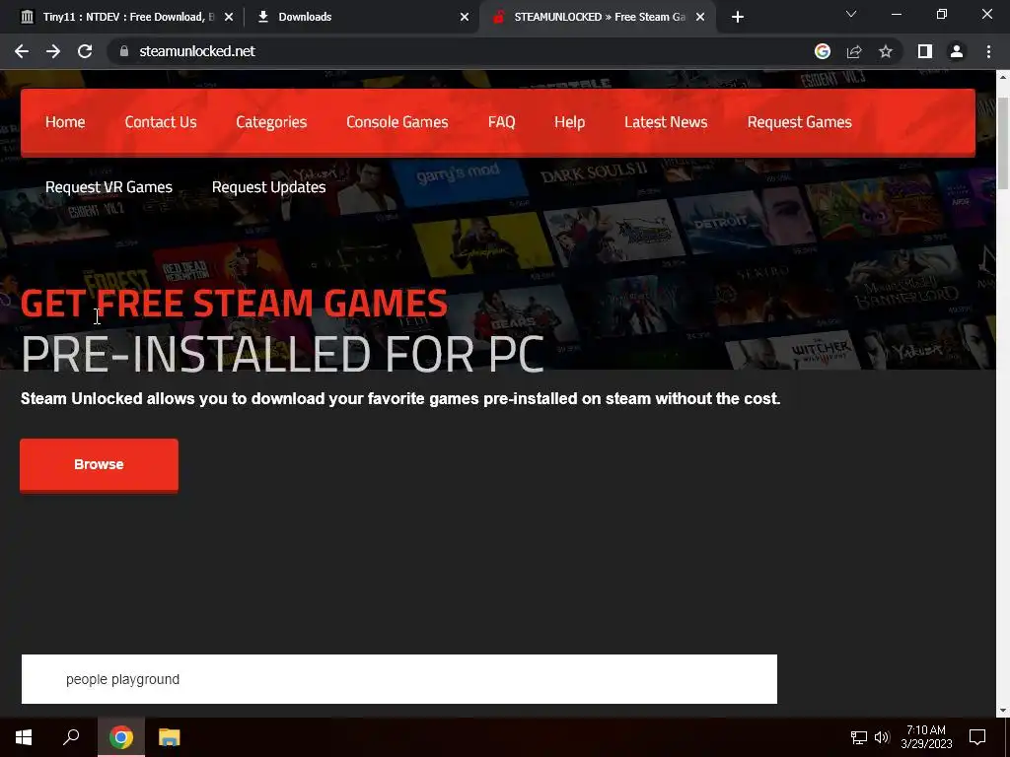Click the red Browse button
Image resolution: width=1010 pixels, height=757 pixels.
[100, 465]
